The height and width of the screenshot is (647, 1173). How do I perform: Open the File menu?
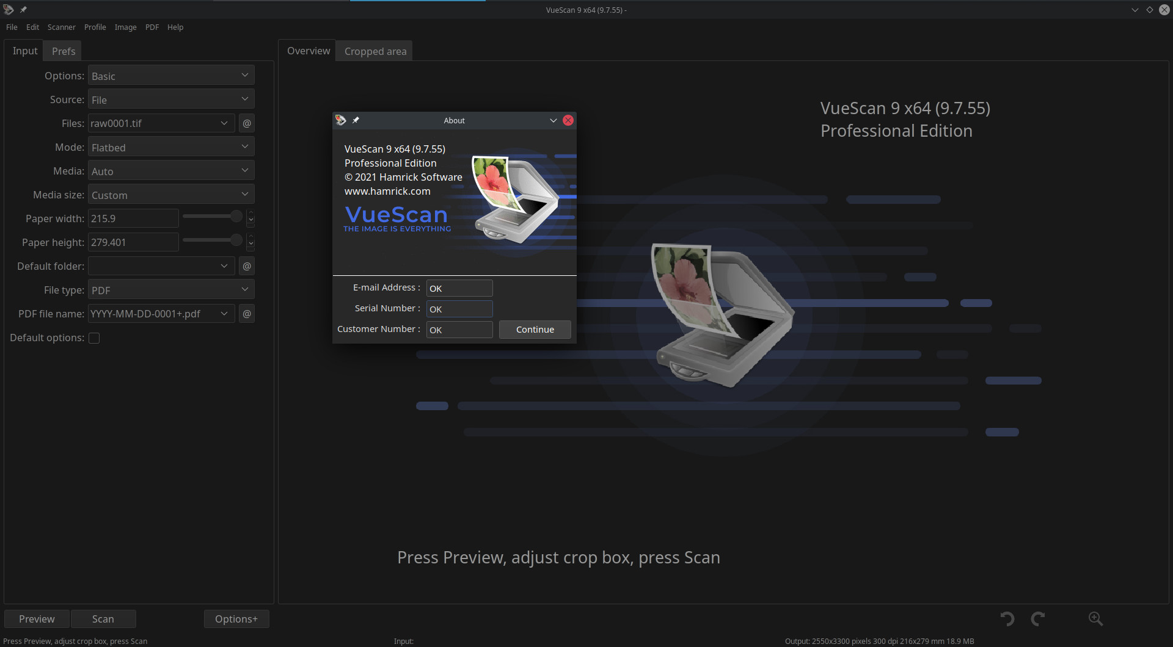pyautogui.click(x=12, y=27)
